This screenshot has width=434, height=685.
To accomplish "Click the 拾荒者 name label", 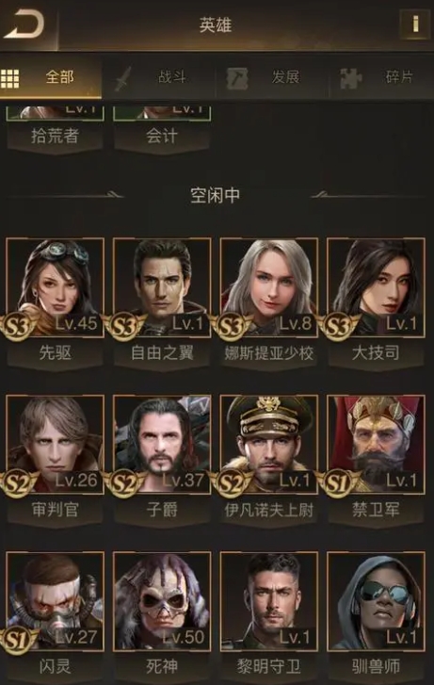I will pyautogui.click(x=55, y=136).
